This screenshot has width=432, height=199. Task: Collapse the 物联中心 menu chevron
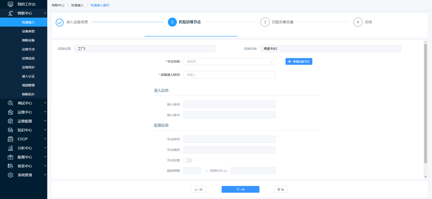[45, 13]
